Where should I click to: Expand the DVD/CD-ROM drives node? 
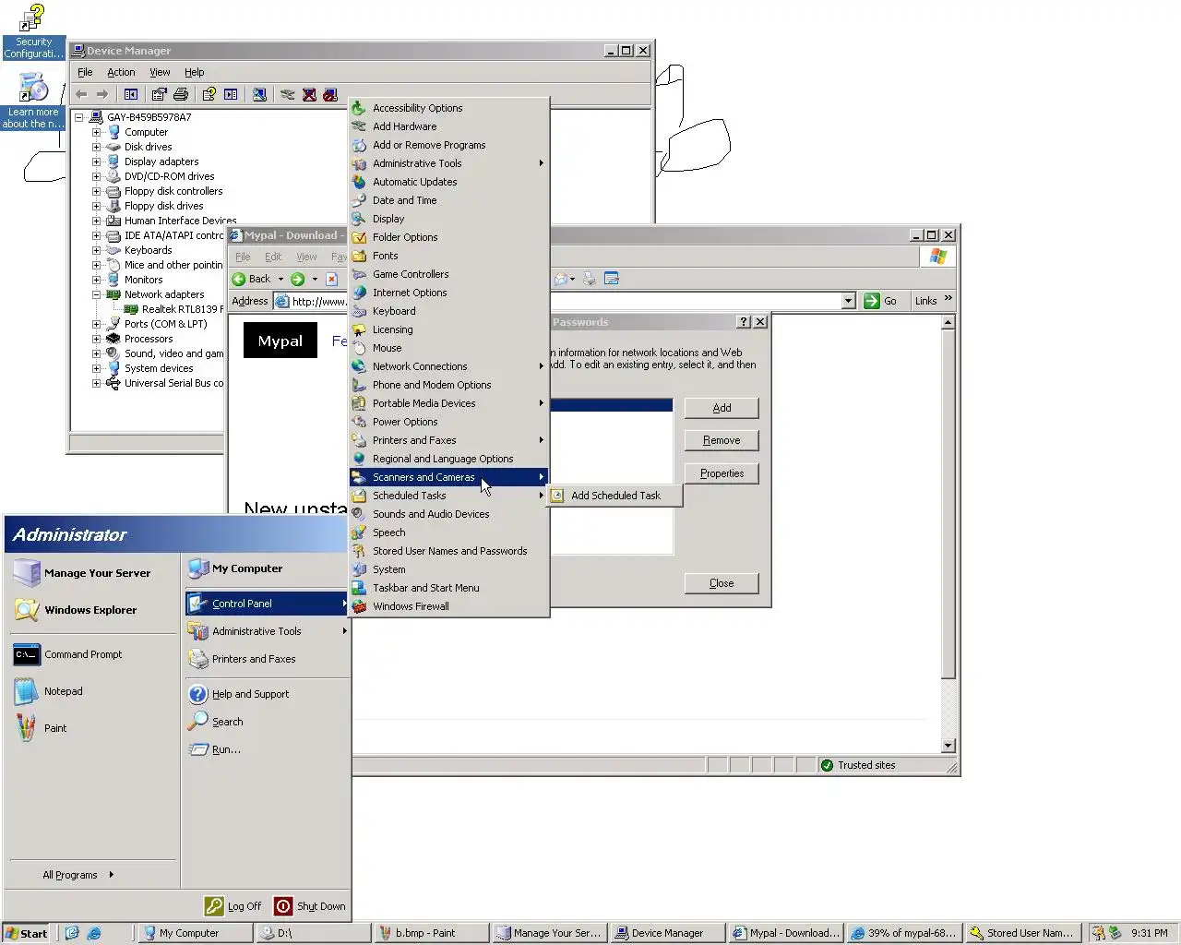(x=96, y=176)
